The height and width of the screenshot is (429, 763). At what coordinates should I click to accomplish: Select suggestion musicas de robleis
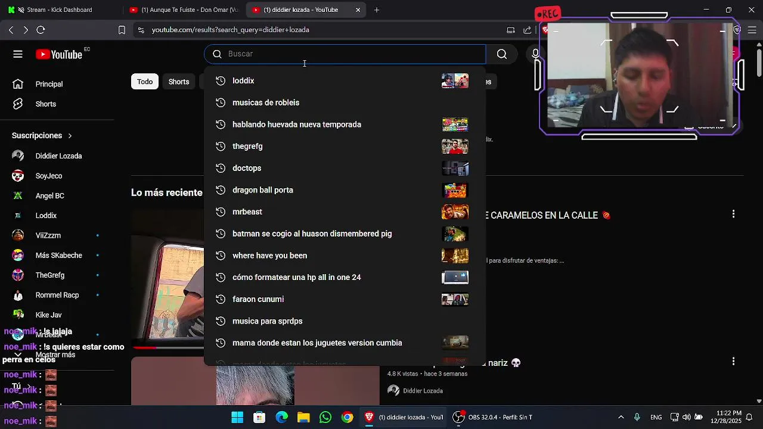coord(345,102)
